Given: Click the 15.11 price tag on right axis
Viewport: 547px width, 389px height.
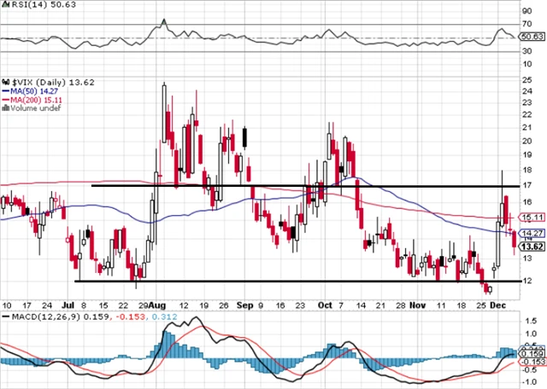Looking at the screenshot, I should (x=532, y=218).
